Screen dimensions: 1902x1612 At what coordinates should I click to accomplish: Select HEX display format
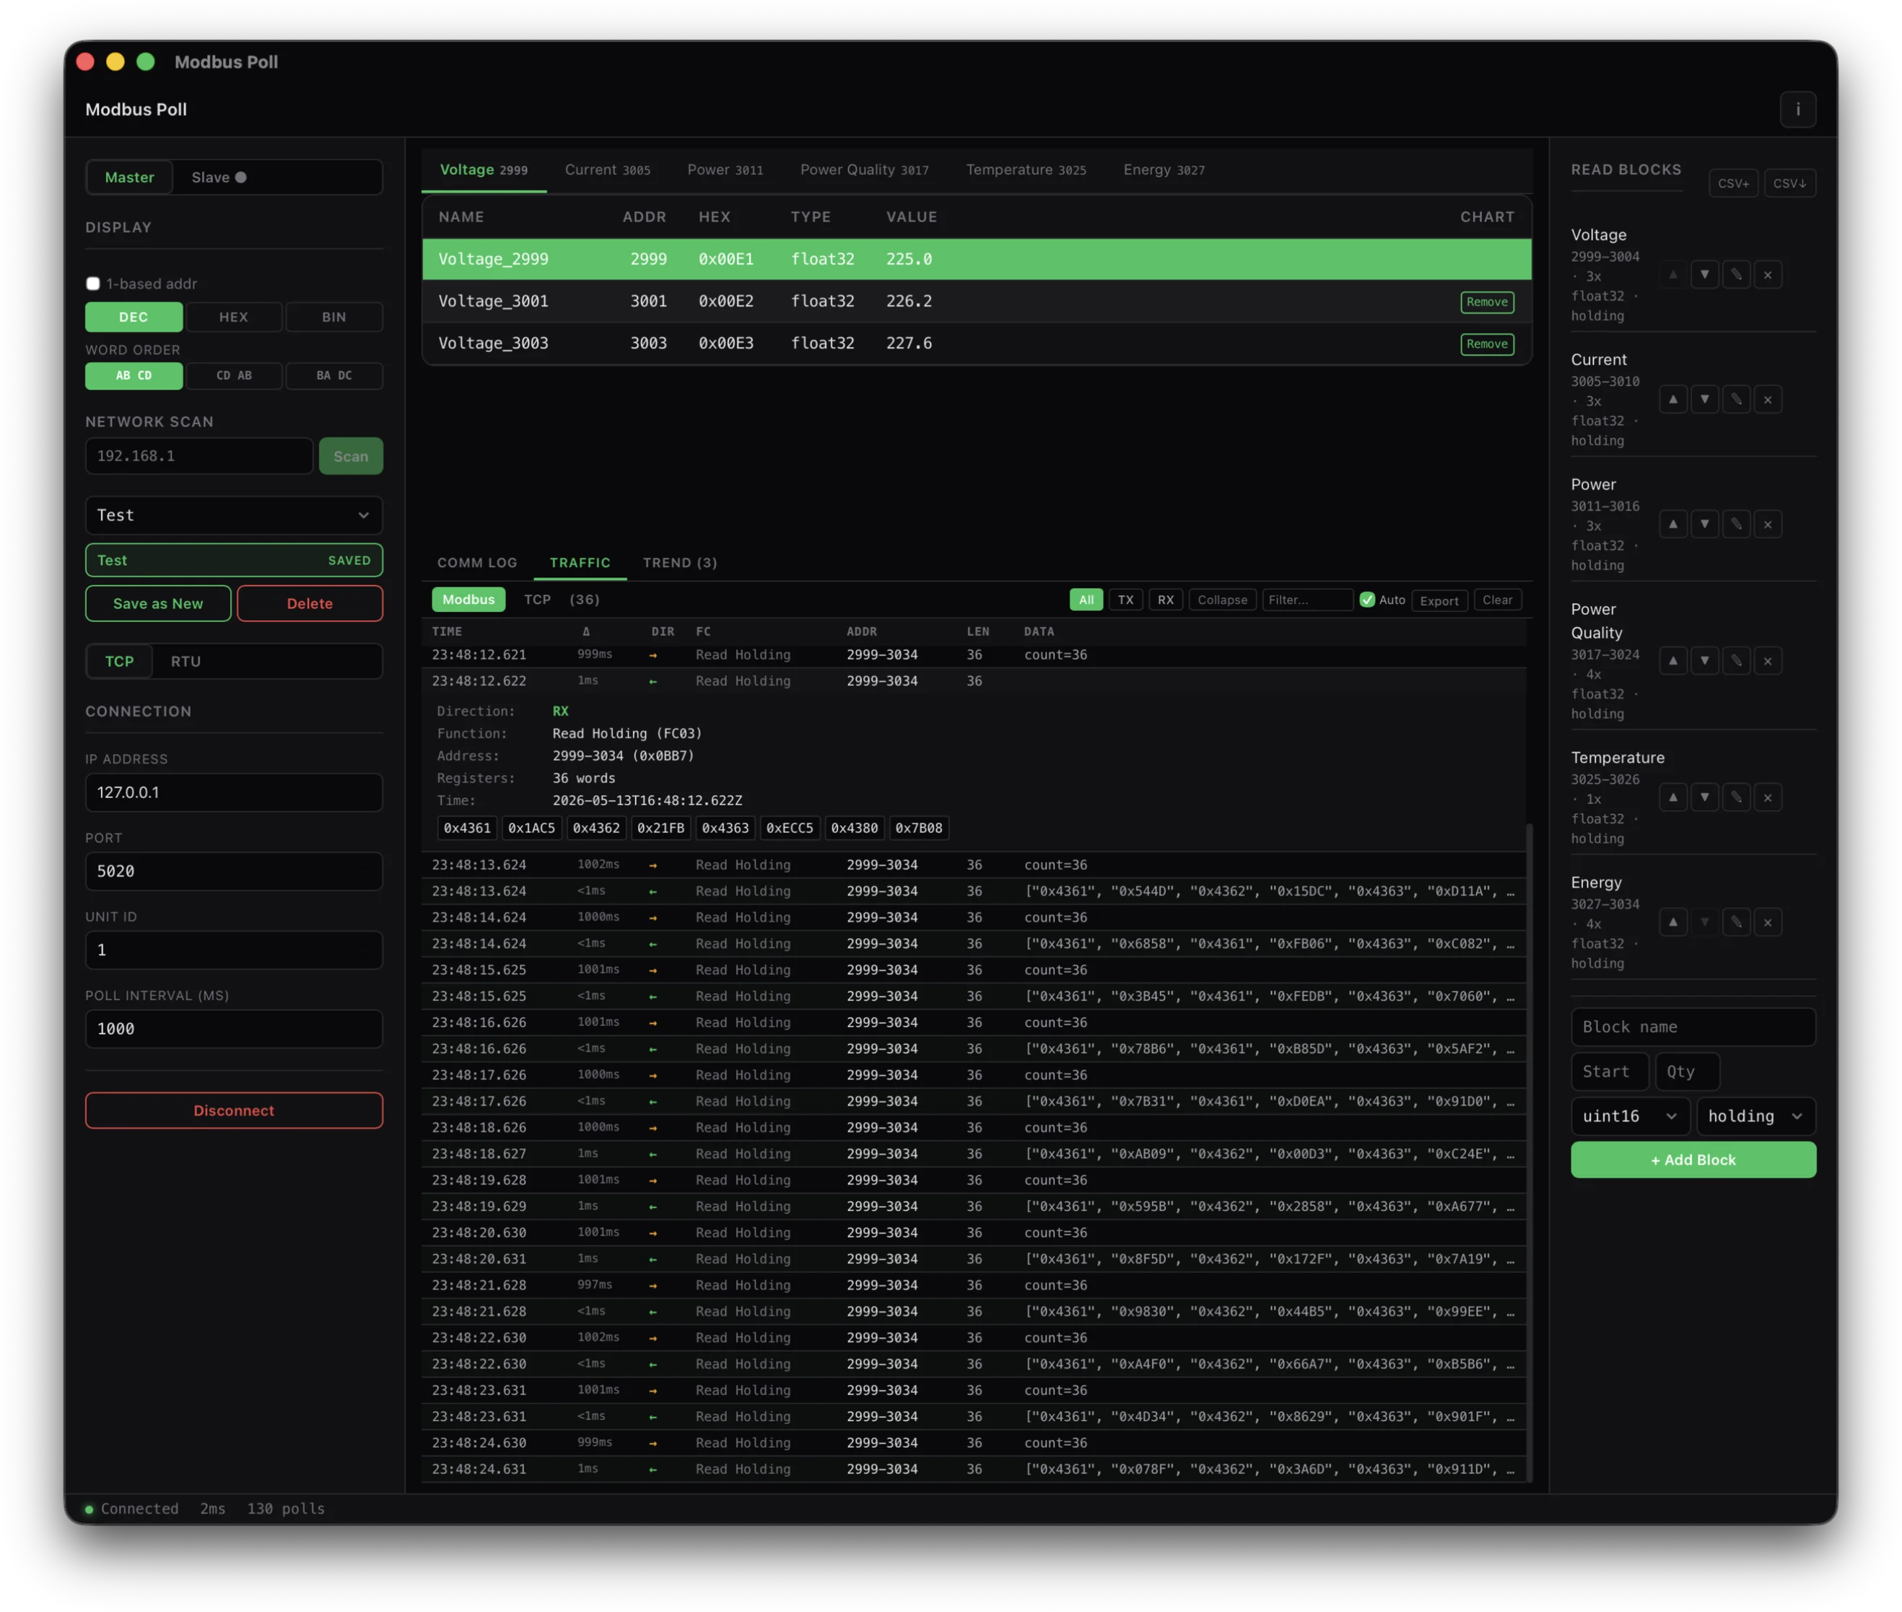click(233, 317)
